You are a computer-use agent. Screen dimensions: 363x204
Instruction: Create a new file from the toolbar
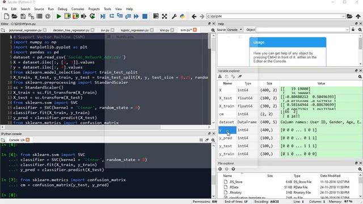coord(6,16)
